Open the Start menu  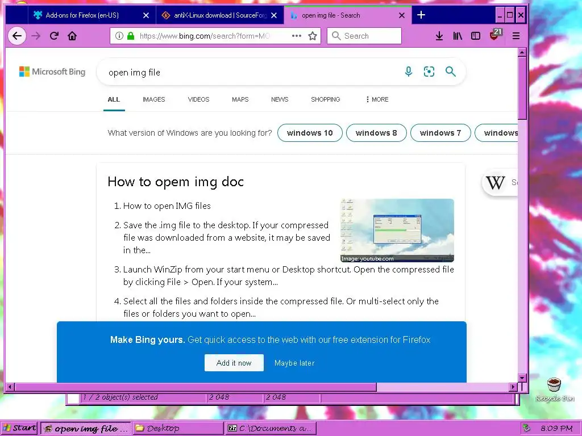coord(19,428)
